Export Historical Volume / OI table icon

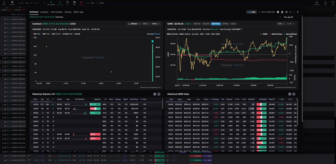point(155,94)
